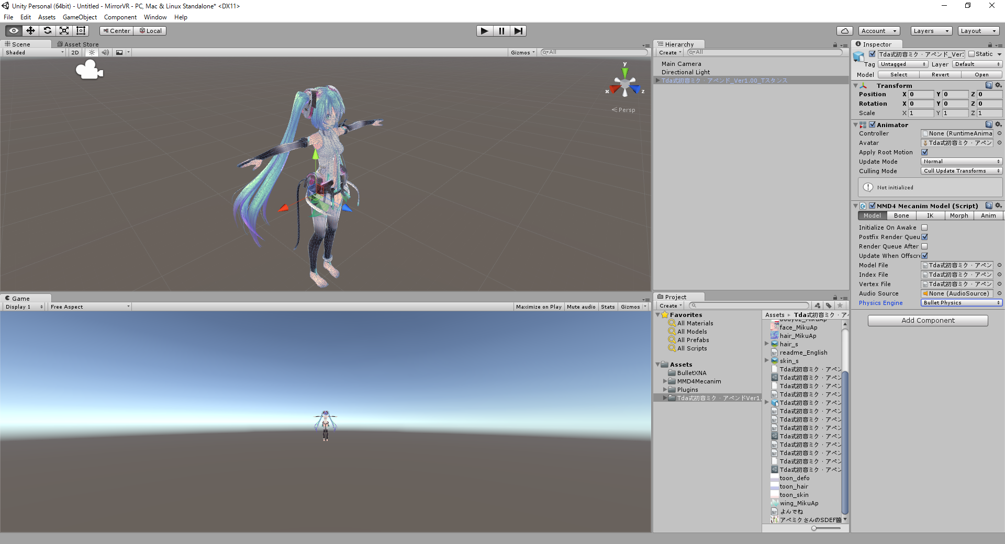Select the Hand pan tool

tap(13, 30)
